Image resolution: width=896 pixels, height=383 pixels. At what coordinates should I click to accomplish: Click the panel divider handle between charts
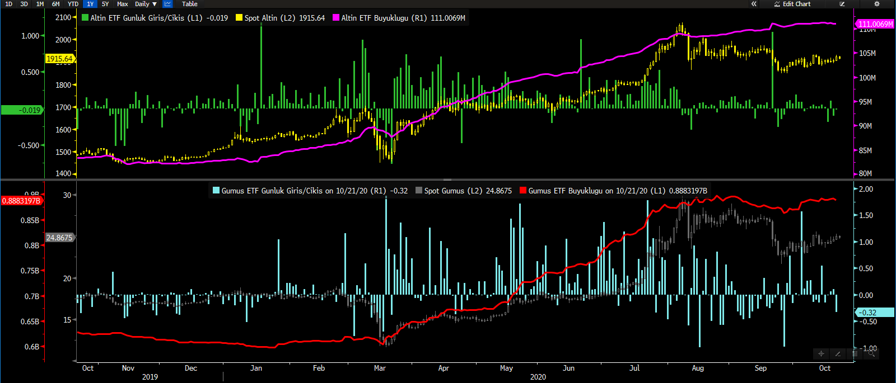point(447,179)
